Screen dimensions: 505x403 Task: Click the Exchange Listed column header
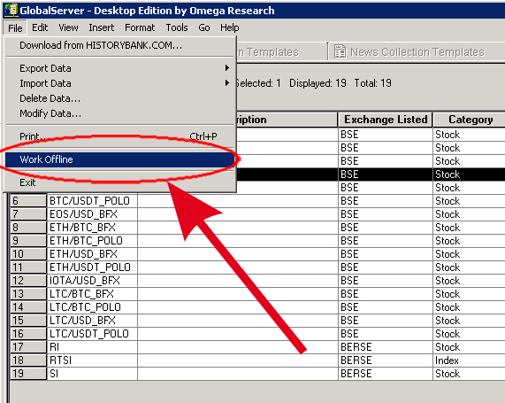386,120
